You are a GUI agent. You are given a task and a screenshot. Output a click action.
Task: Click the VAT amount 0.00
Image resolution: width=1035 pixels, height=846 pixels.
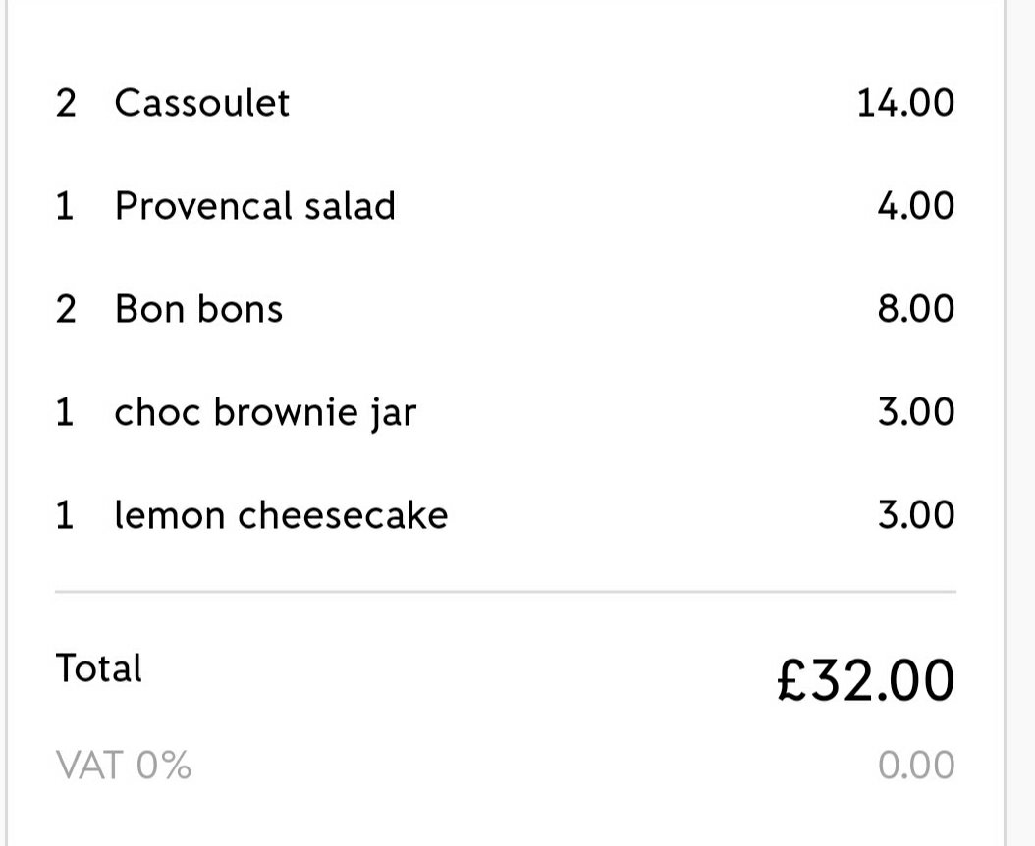click(x=915, y=766)
